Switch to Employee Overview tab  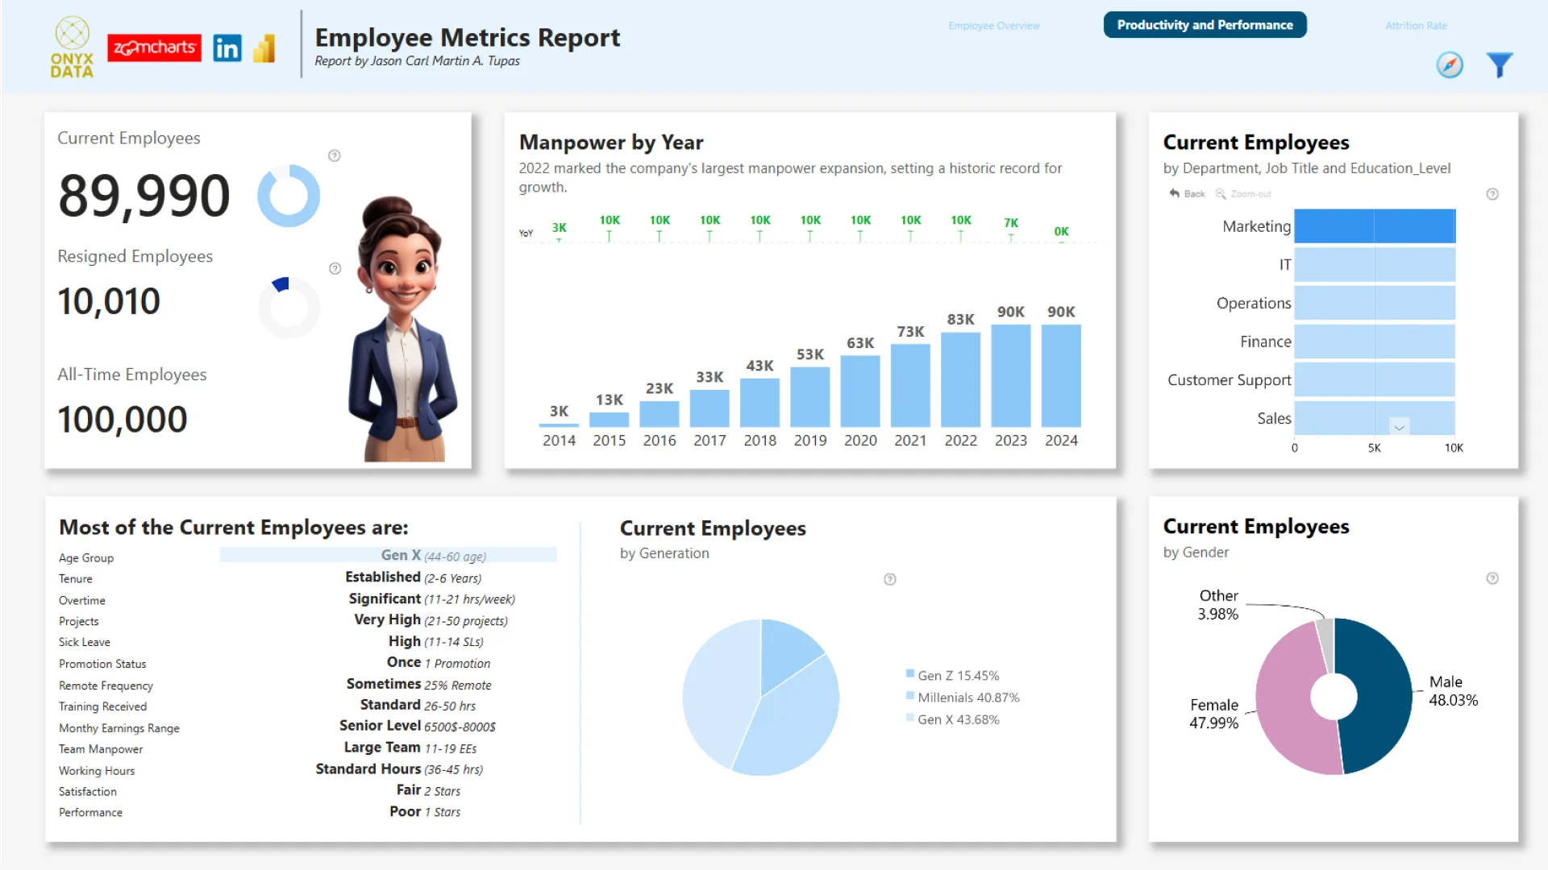[994, 26]
